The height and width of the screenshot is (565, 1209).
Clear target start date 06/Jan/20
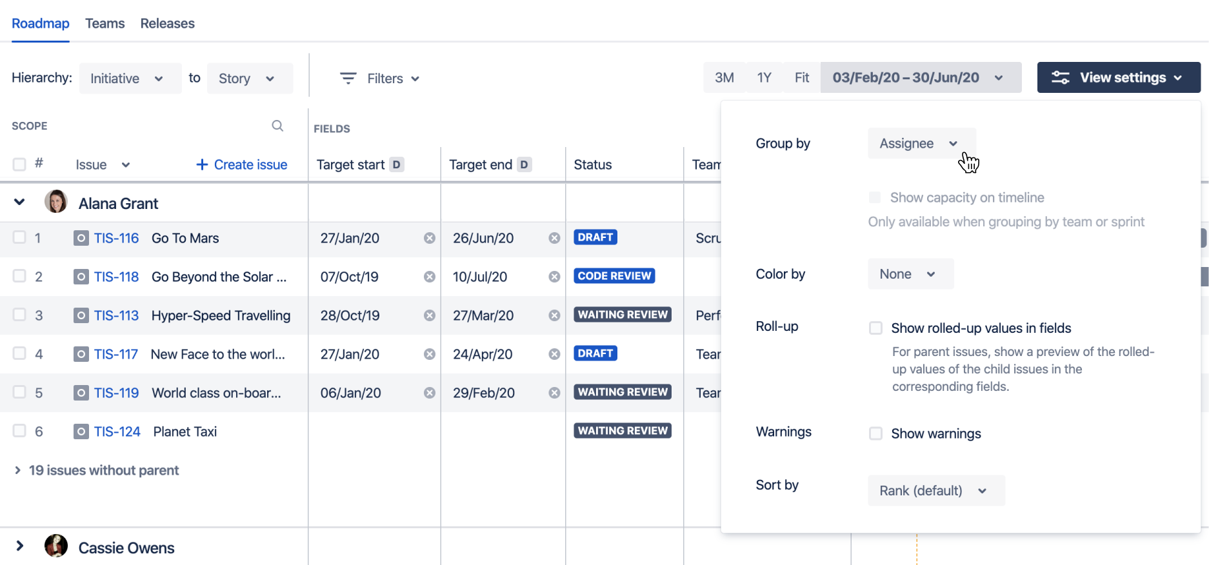pyautogui.click(x=429, y=393)
